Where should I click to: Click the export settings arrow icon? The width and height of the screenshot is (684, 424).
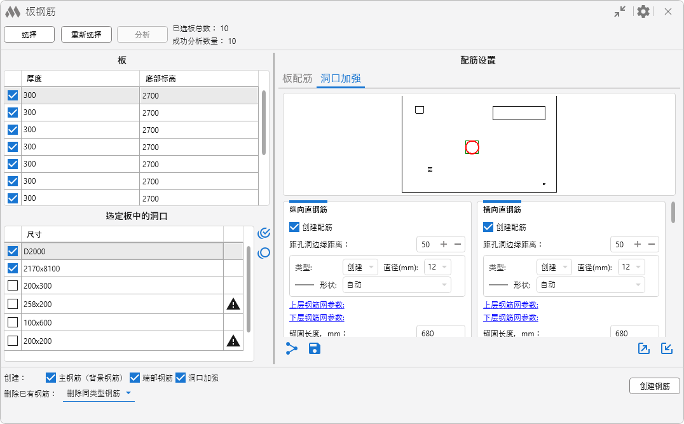[644, 348]
